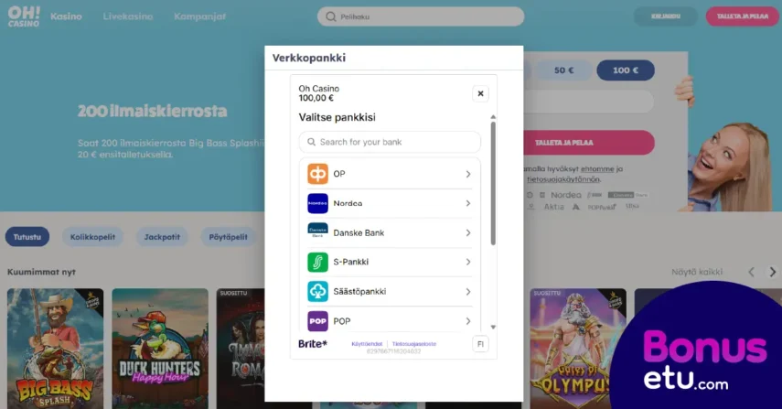This screenshot has width=782, height=409.
Task: Pick the S-Pankki green logo icon
Action: (x=317, y=262)
